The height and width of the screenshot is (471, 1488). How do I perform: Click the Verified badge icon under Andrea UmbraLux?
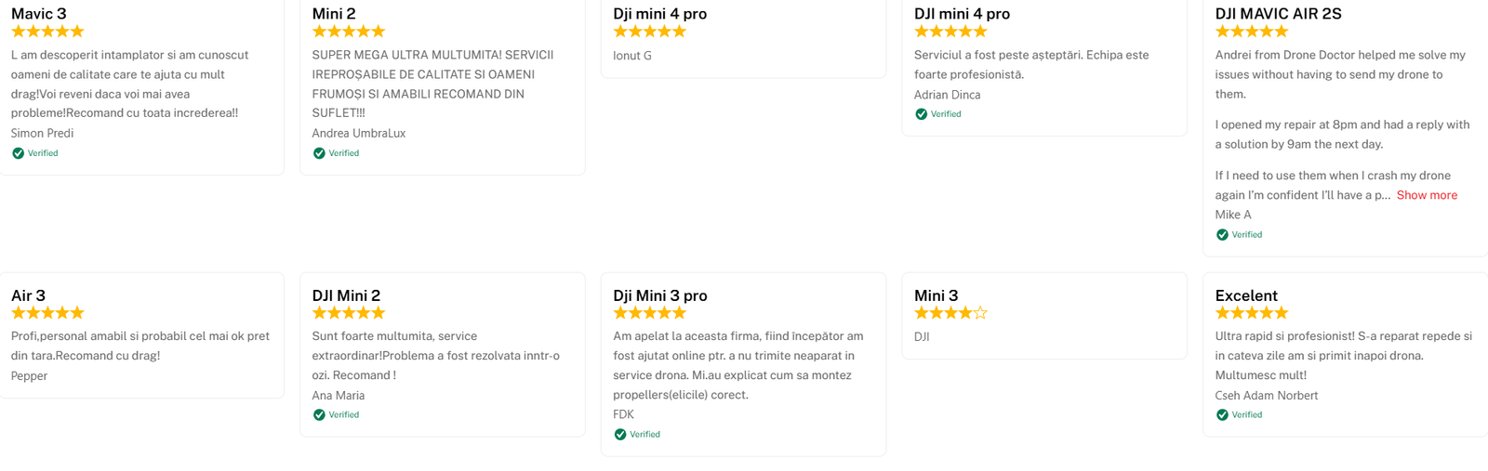[x=319, y=153]
